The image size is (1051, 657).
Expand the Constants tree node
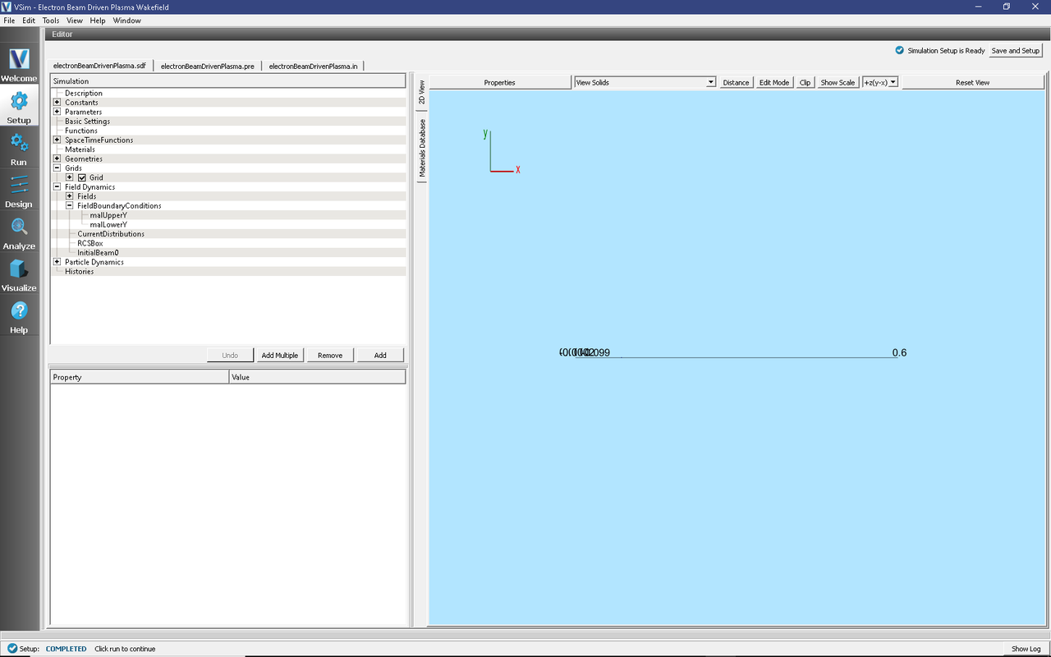(57, 103)
